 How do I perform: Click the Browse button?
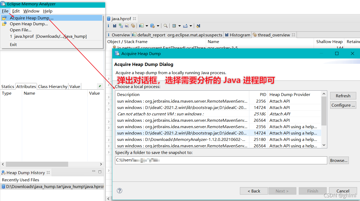[339, 160]
